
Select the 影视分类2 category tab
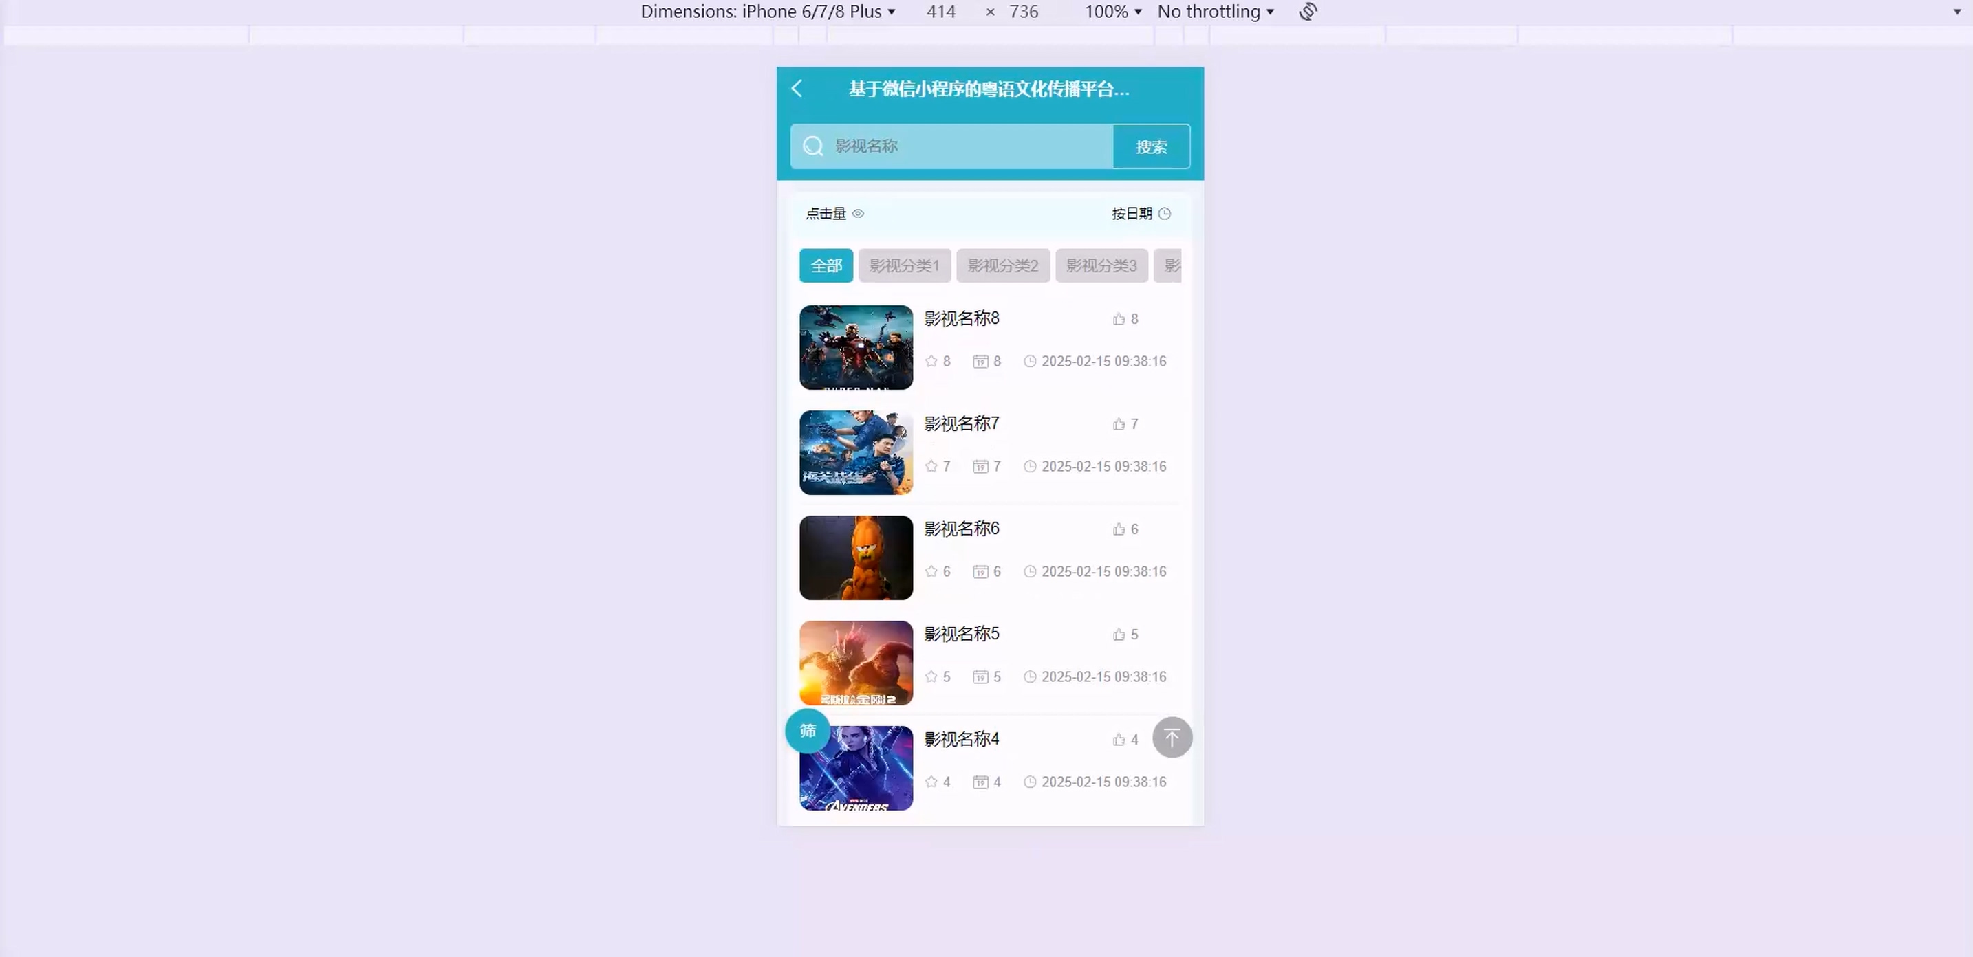[1002, 265]
